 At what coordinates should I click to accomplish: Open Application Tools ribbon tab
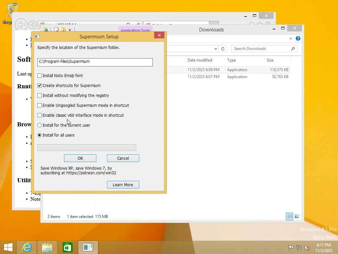(135, 30)
